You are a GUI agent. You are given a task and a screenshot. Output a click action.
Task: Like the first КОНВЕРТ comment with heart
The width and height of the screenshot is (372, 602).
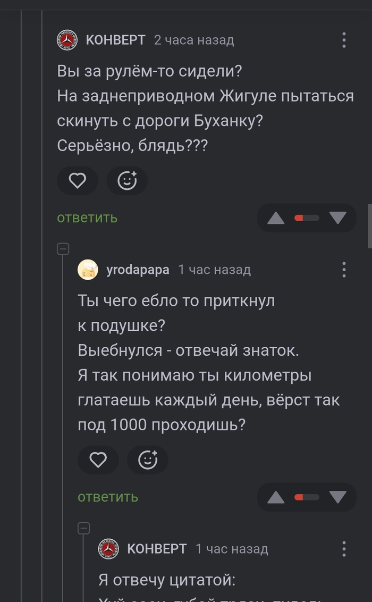78,181
